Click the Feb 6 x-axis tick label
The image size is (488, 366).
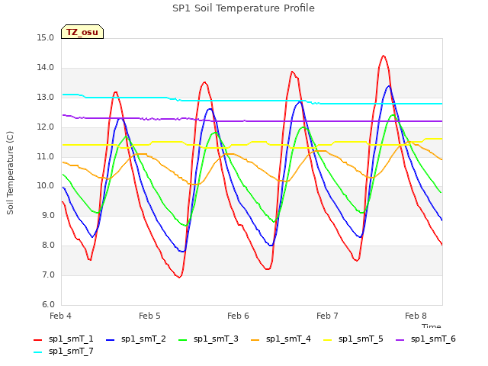coord(238,316)
